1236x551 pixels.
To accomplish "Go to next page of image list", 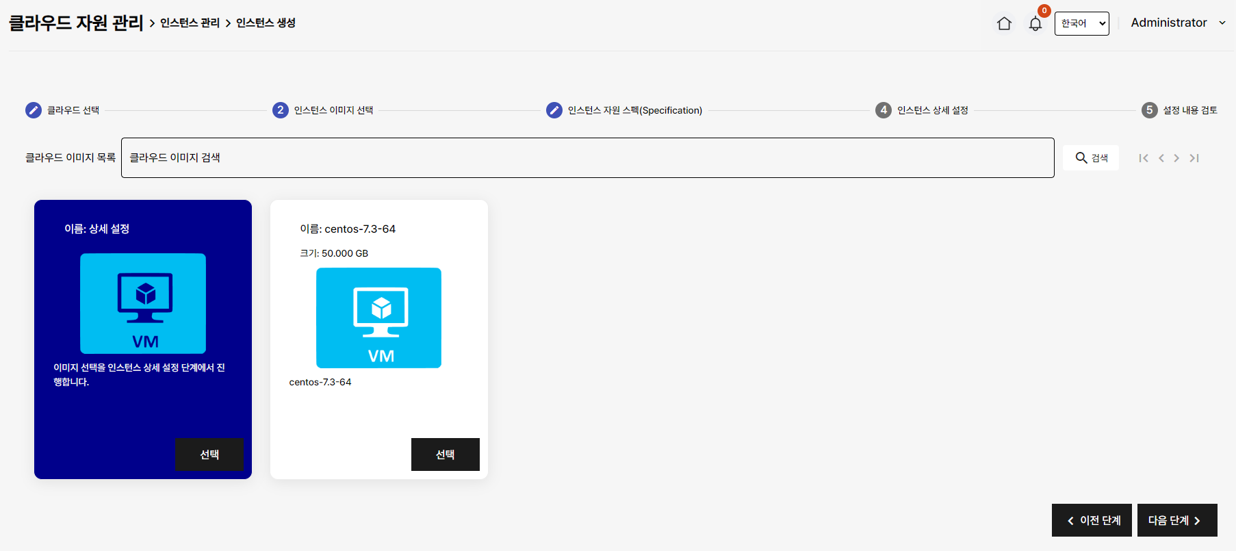I will [x=1176, y=158].
